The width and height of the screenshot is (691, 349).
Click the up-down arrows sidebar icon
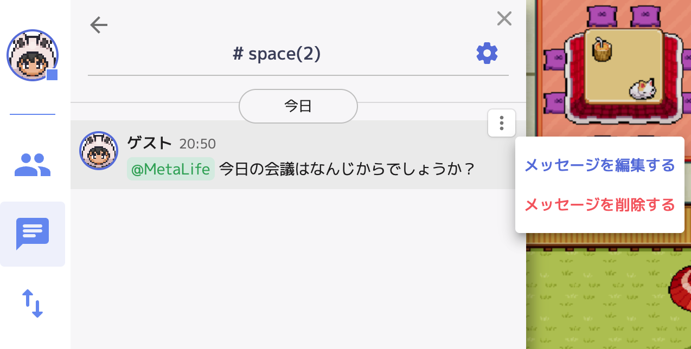click(x=32, y=303)
